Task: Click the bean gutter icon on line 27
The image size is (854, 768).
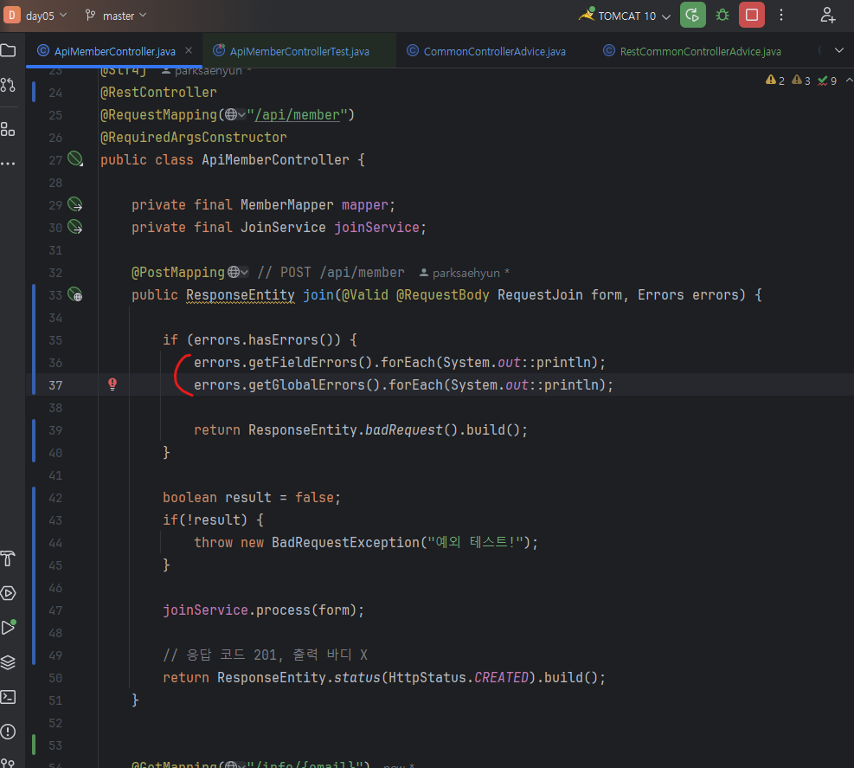Action: [x=75, y=159]
